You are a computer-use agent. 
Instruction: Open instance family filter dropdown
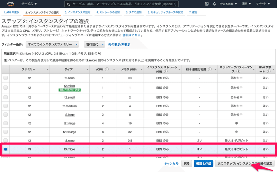click(x=52, y=45)
